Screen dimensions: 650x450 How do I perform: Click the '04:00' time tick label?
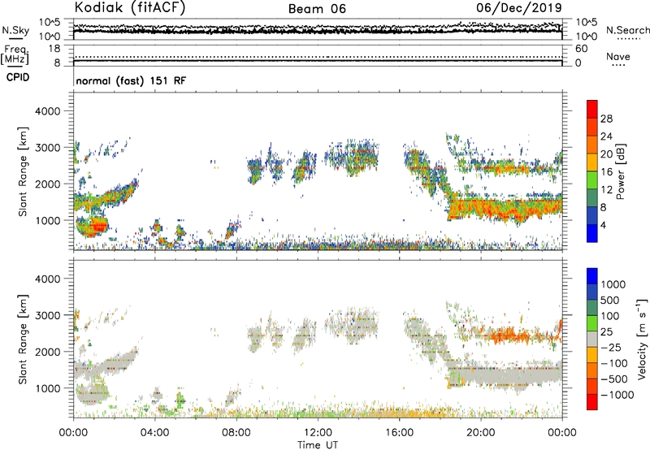(x=154, y=433)
